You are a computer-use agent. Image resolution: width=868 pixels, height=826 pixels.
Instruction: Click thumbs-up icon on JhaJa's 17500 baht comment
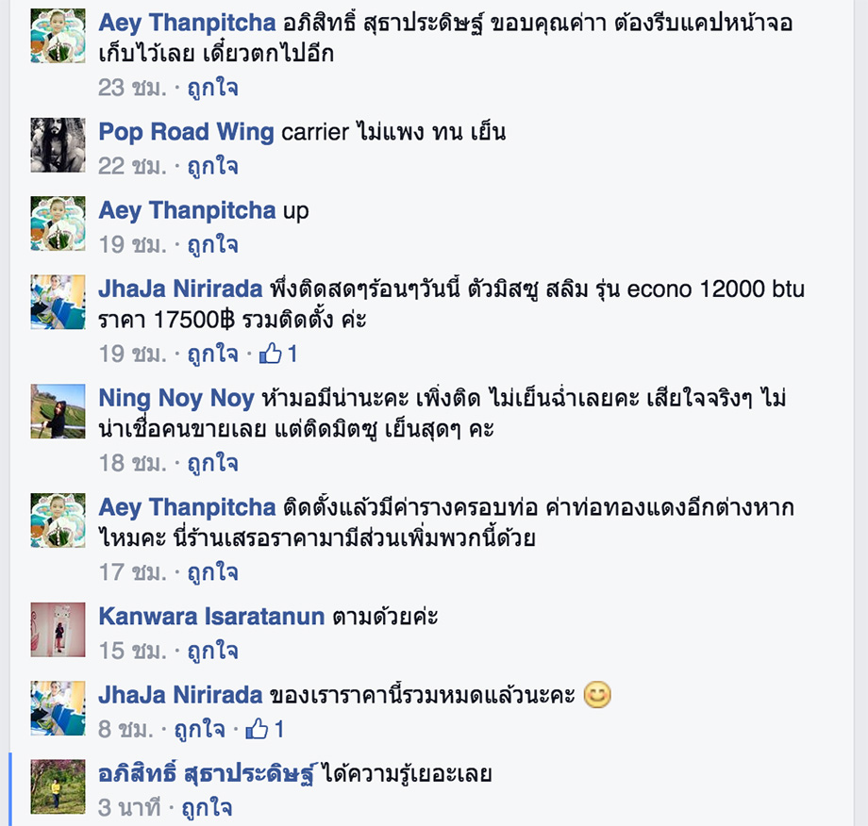click(271, 353)
